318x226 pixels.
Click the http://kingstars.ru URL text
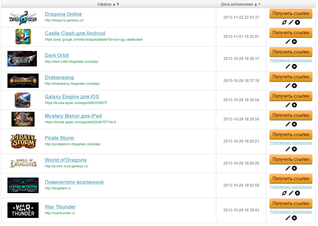click(58, 188)
